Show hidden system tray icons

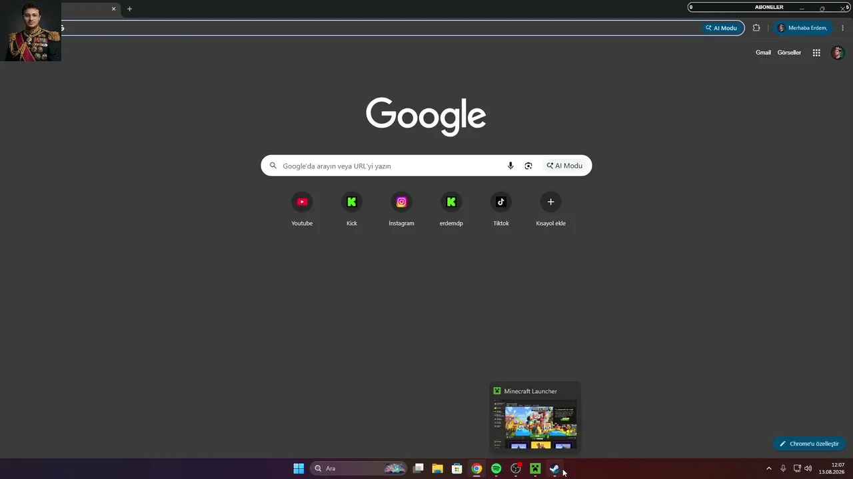(x=769, y=468)
